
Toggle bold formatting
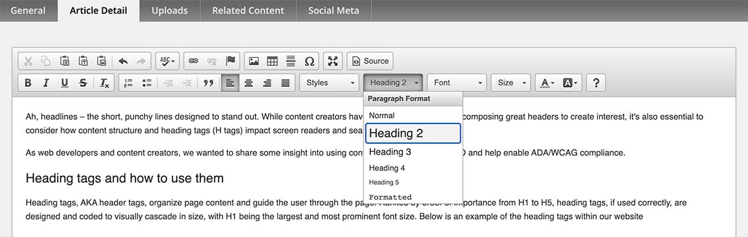pyautogui.click(x=28, y=83)
